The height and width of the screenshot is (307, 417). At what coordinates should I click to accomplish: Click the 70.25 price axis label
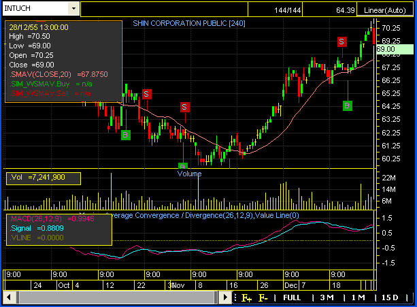click(391, 28)
